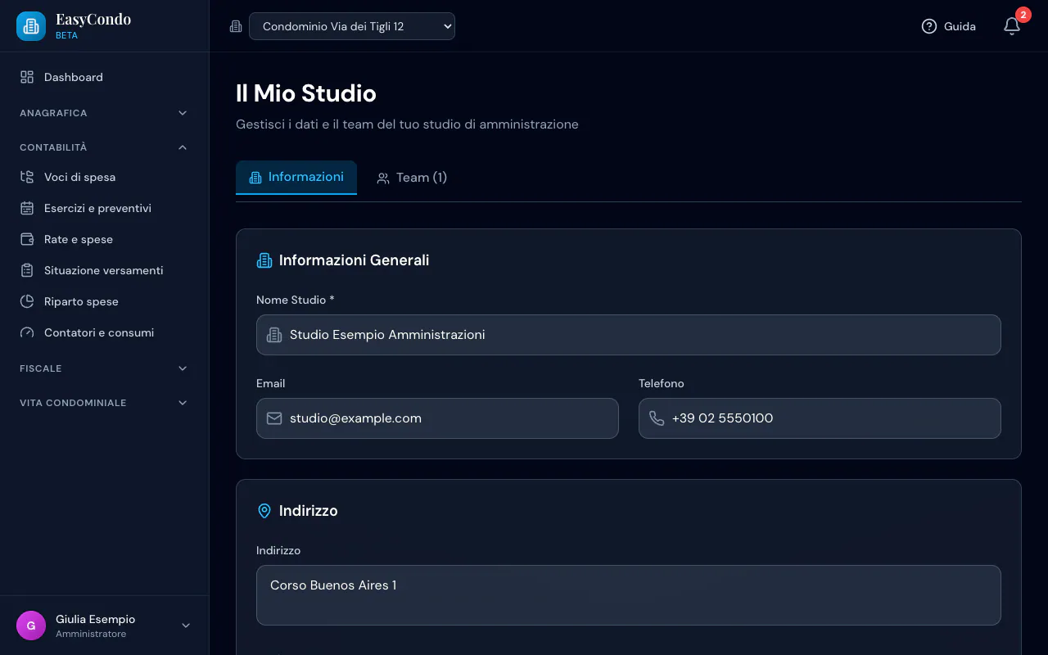
Task: Open the Giulia Esempio user menu chevron
Action: 186,626
